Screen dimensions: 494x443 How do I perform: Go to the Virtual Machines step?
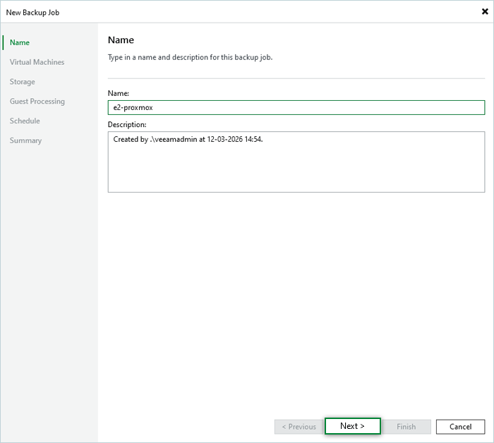pos(37,62)
